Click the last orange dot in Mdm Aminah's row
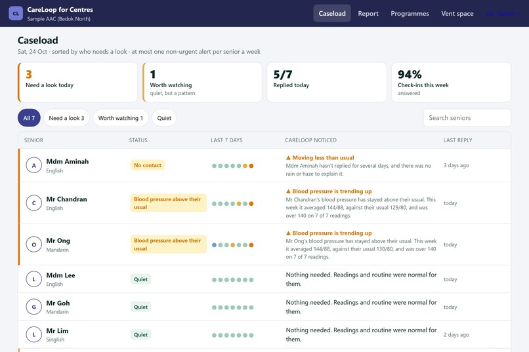This screenshot has height=352, width=529. 251,166
